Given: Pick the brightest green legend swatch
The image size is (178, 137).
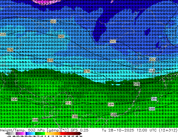Looking at the screenshot, I should coord(44,133).
